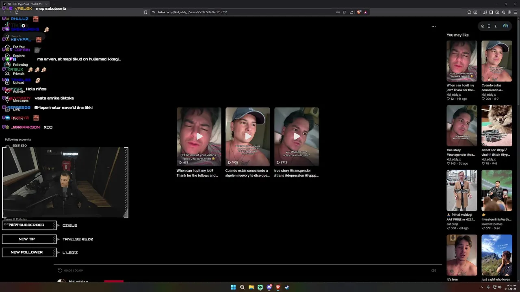Open the For You feed
This screenshot has height=292, width=520.
tap(15, 47)
